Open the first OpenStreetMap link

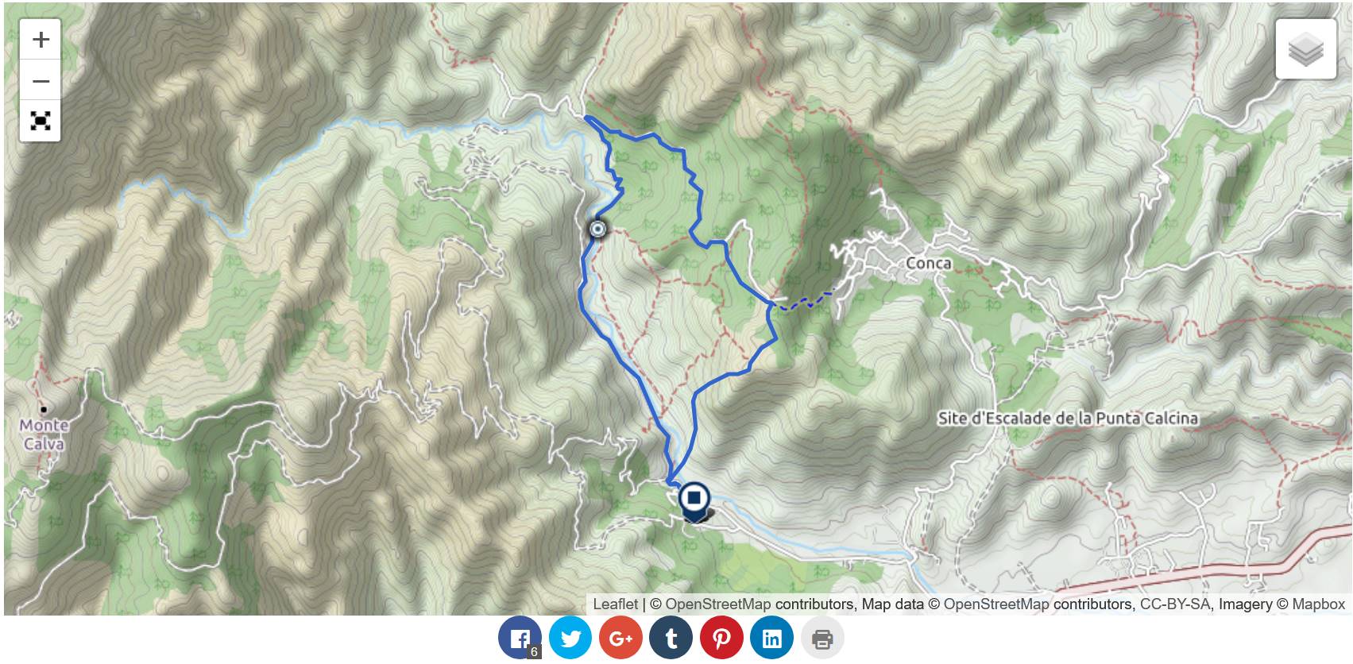coord(717,604)
